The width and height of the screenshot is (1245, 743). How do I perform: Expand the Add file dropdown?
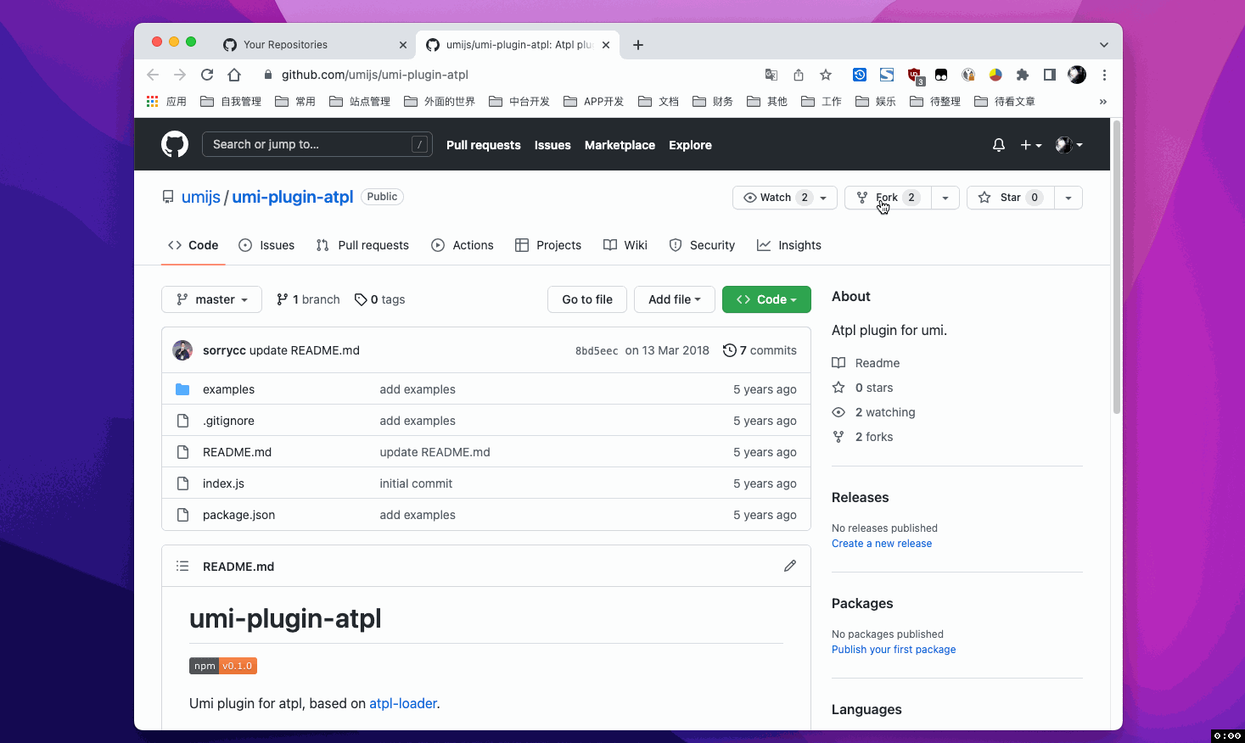tap(674, 299)
